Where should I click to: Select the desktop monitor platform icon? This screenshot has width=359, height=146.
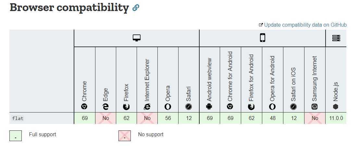coord(137,38)
